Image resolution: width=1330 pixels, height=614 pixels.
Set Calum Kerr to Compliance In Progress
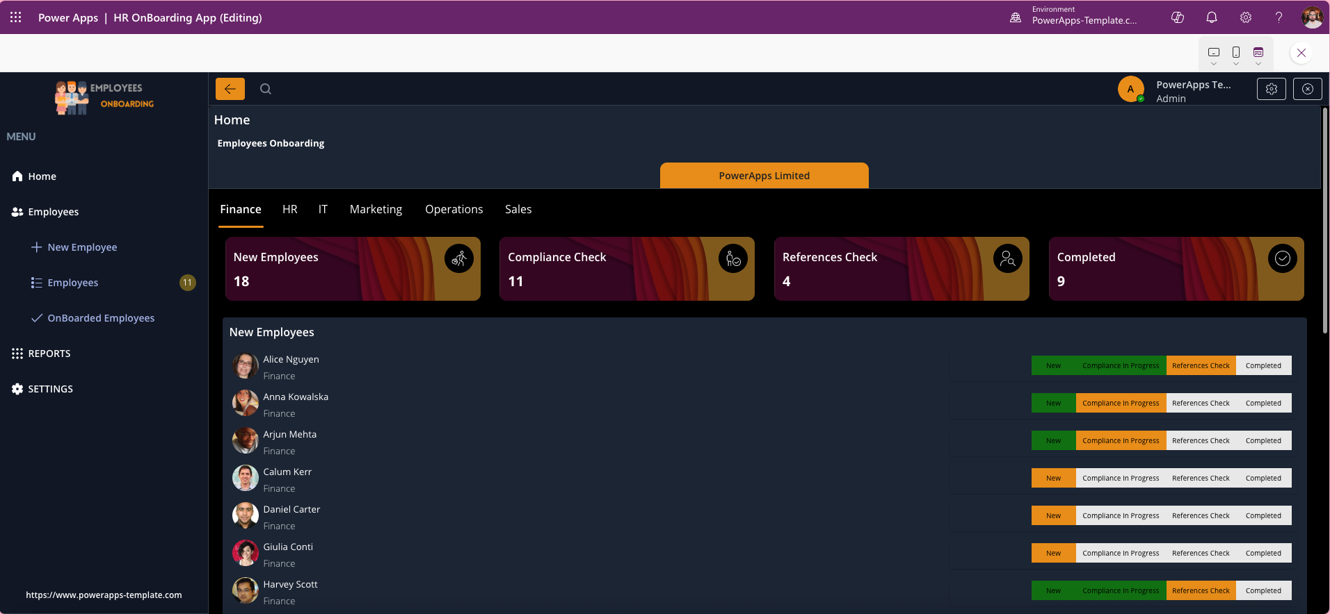pyautogui.click(x=1121, y=478)
